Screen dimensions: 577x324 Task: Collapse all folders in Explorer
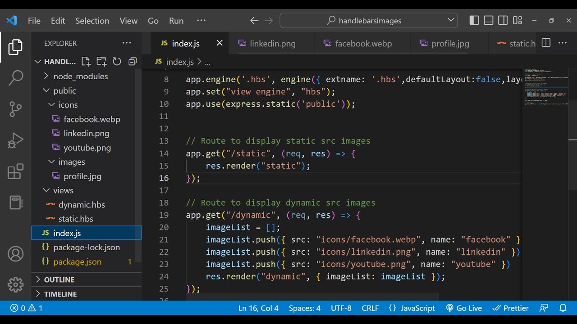point(133,62)
